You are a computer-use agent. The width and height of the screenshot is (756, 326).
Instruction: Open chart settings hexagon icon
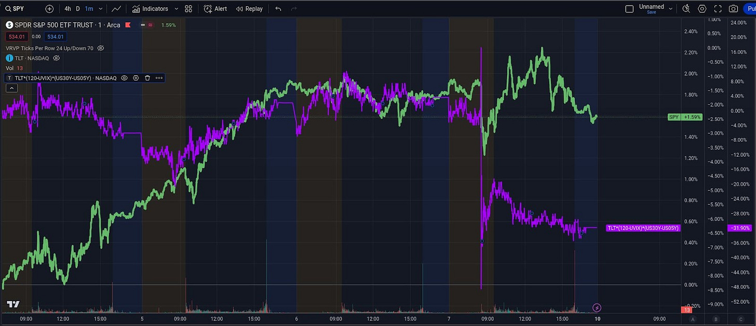tap(702, 9)
